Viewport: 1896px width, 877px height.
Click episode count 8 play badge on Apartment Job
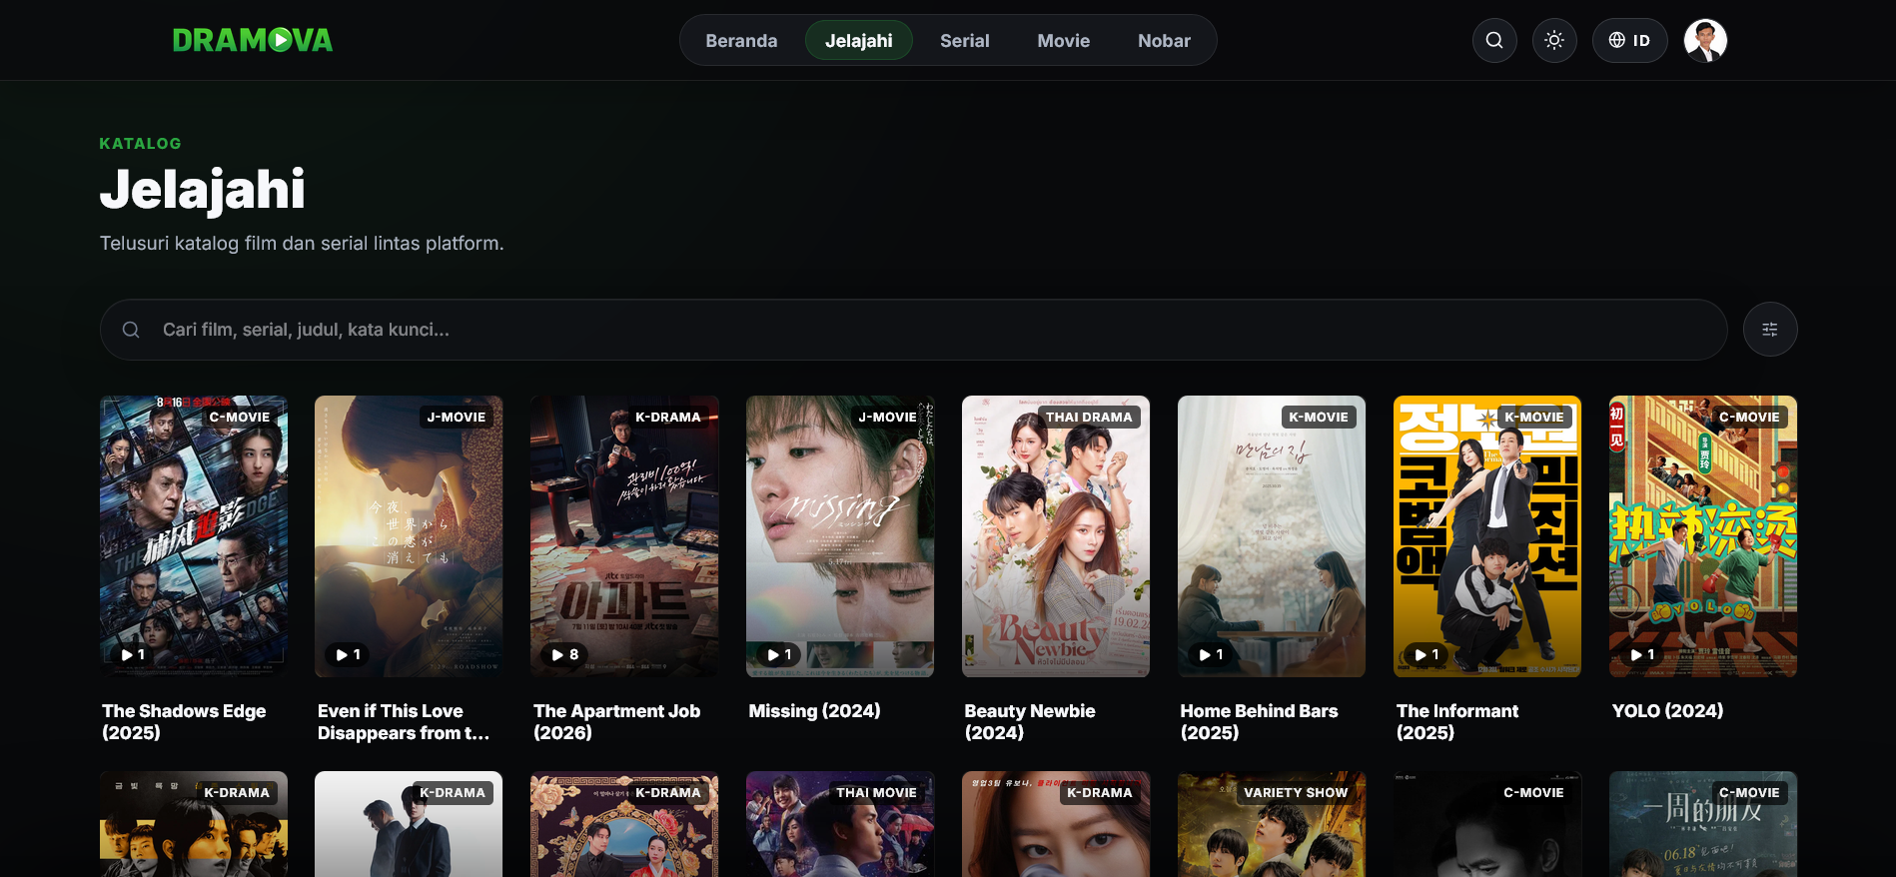565,654
